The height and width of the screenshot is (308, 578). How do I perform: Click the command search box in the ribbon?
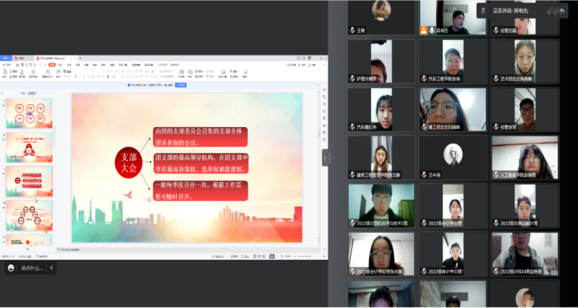pyautogui.click(x=169, y=65)
